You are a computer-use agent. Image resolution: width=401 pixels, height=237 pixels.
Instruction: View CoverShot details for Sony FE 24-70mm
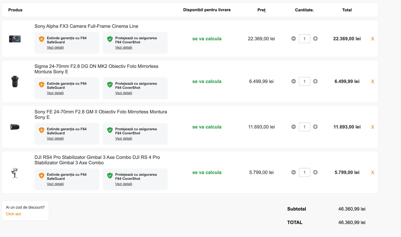pos(124,138)
